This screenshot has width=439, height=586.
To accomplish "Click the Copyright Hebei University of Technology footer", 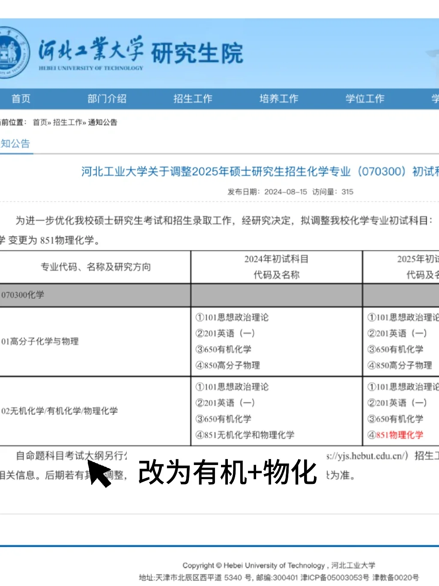I will coord(279,565).
